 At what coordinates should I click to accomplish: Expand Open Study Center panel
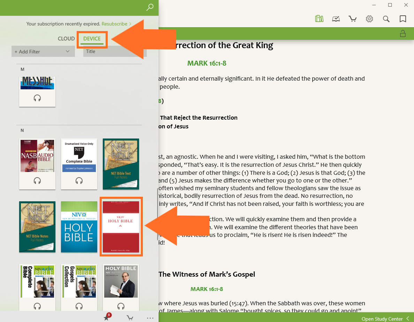(x=385, y=319)
